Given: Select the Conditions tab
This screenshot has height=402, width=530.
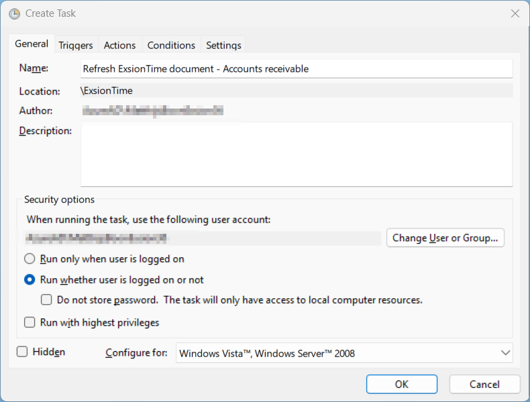Looking at the screenshot, I should click(171, 45).
